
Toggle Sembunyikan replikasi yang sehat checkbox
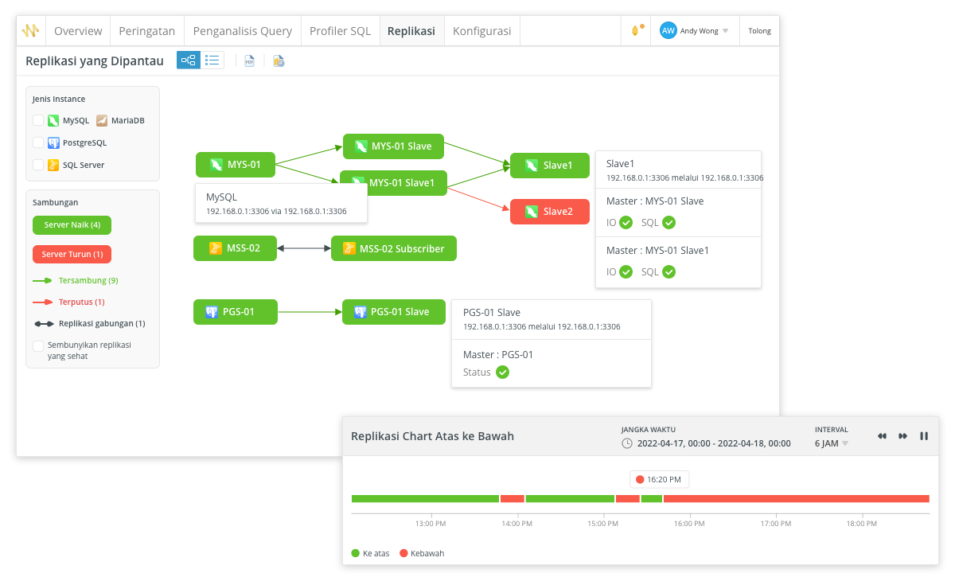pos(38,346)
